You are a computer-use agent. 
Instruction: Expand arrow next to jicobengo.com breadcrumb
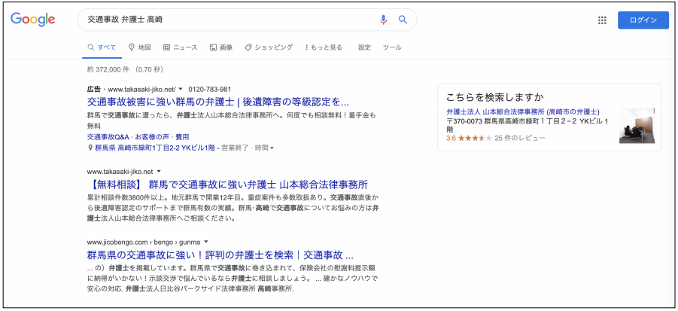(x=206, y=242)
